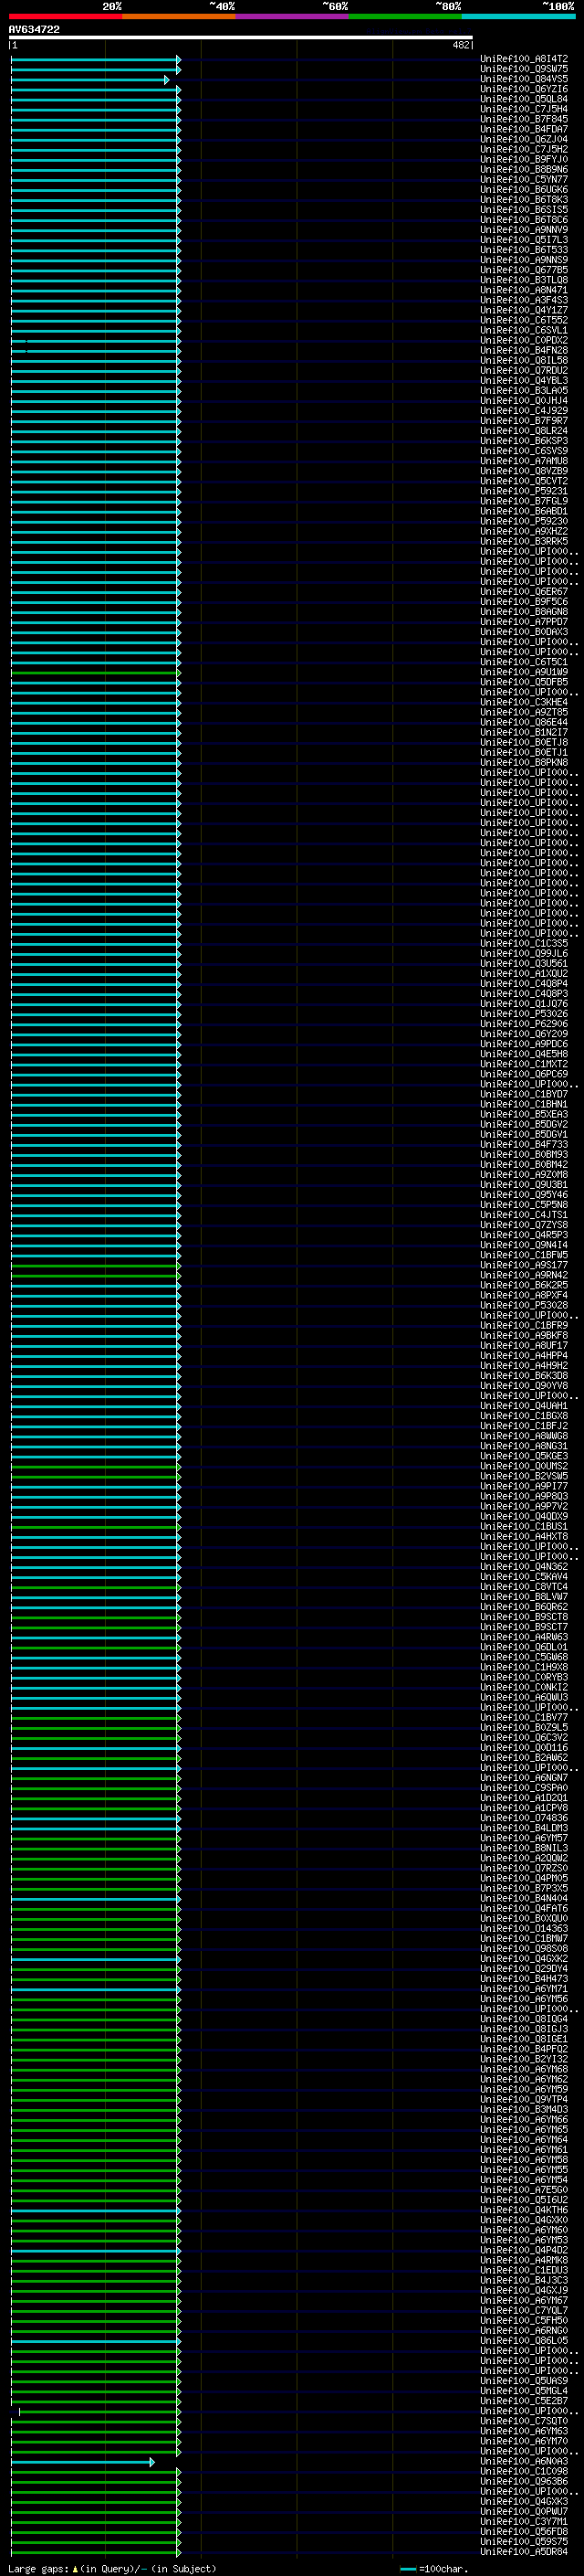Click the text UniRef100_A5DR84
The height and width of the screenshot is (2576, 584).
click(x=524, y=2552)
